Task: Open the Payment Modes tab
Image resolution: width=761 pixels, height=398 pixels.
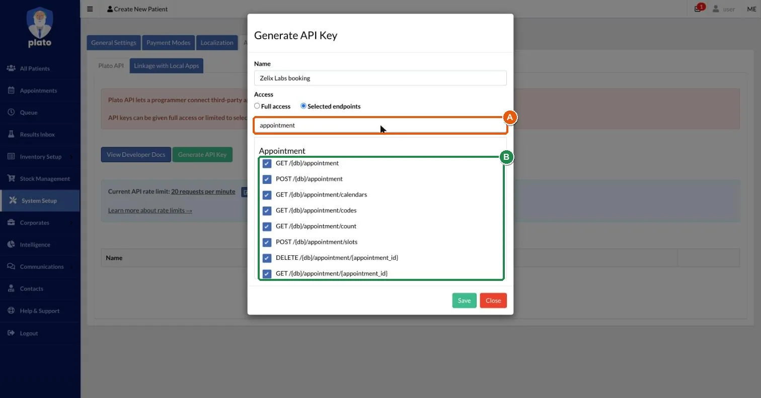Action: point(168,43)
